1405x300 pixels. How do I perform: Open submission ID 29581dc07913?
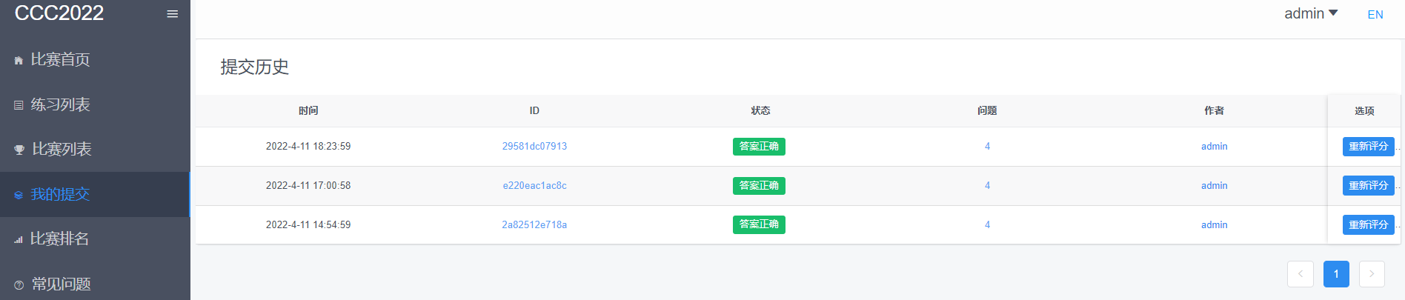(x=534, y=147)
